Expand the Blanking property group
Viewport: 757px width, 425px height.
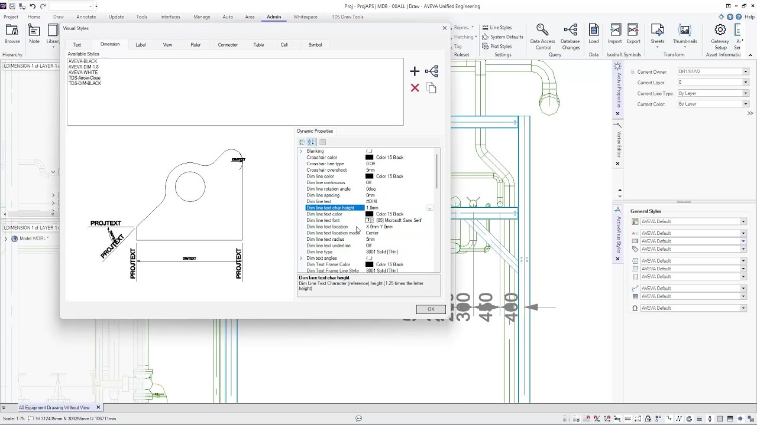tap(301, 151)
